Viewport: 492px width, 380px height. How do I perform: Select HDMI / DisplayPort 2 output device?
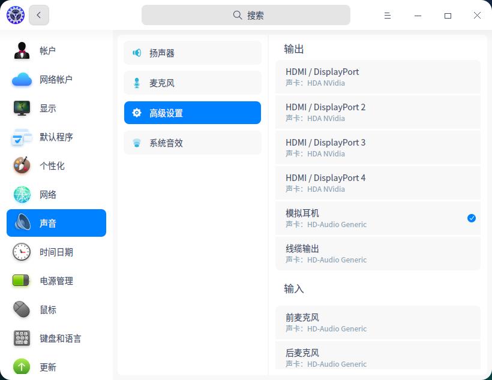click(378, 112)
